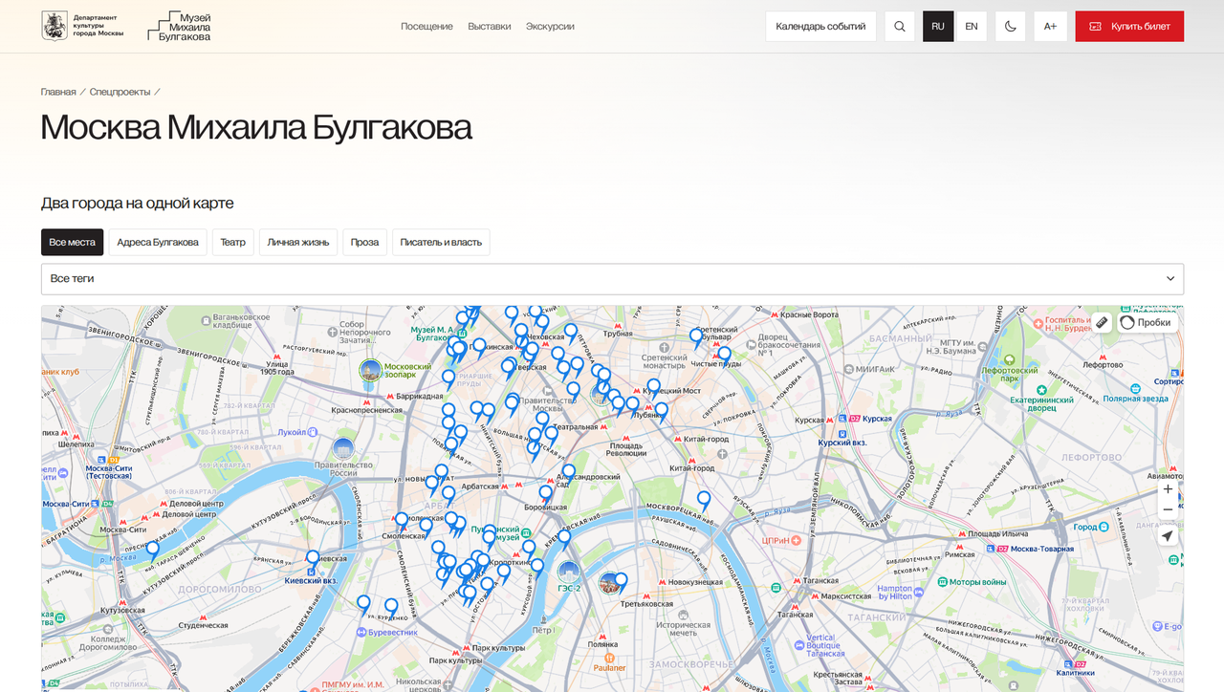Select the Писатель и власть filter
The height and width of the screenshot is (692, 1224).
[x=441, y=242]
